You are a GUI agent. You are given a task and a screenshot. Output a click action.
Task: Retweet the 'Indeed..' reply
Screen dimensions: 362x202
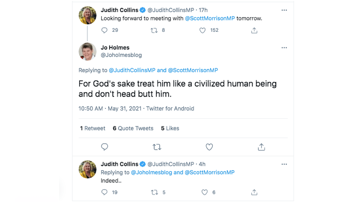click(155, 192)
